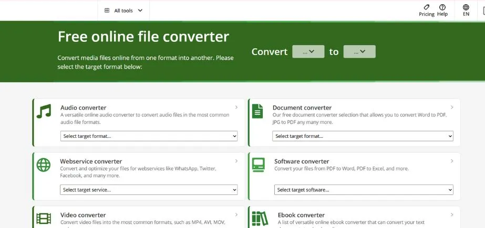Click the All tools grid icon
Viewport: 485px width, 228px height.
[107, 10]
